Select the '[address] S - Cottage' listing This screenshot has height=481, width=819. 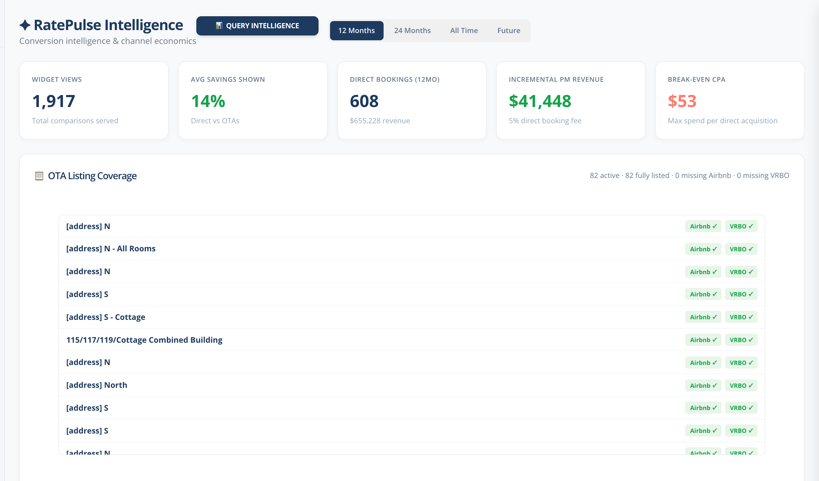tap(412, 317)
